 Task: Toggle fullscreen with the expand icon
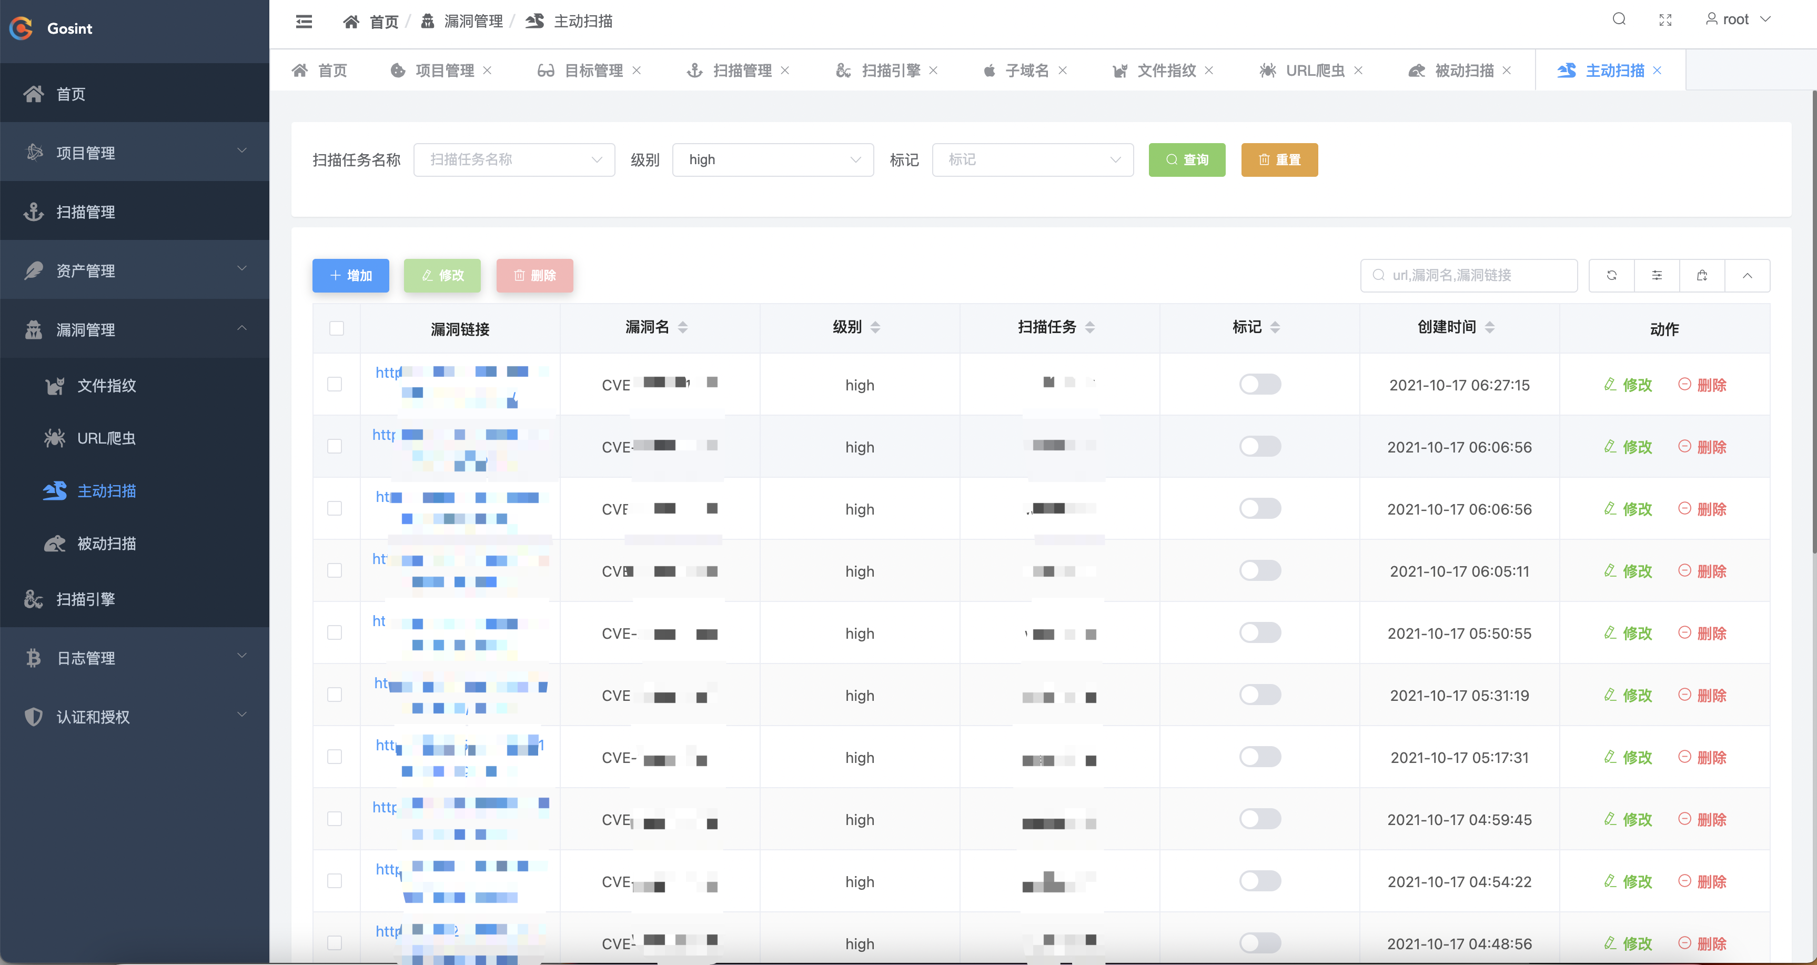point(1665,20)
